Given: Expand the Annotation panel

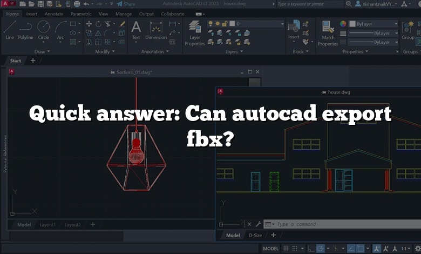Looking at the screenshot, I should [155, 51].
